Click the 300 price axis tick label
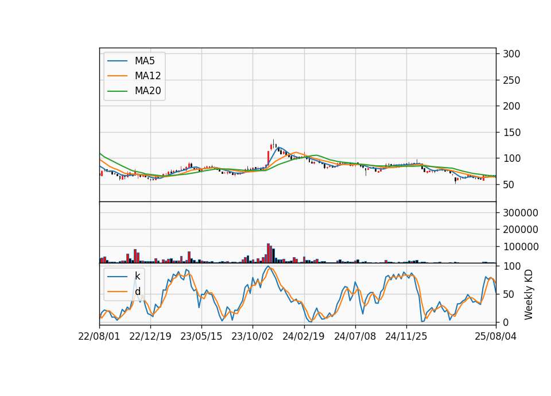 [x=511, y=54]
